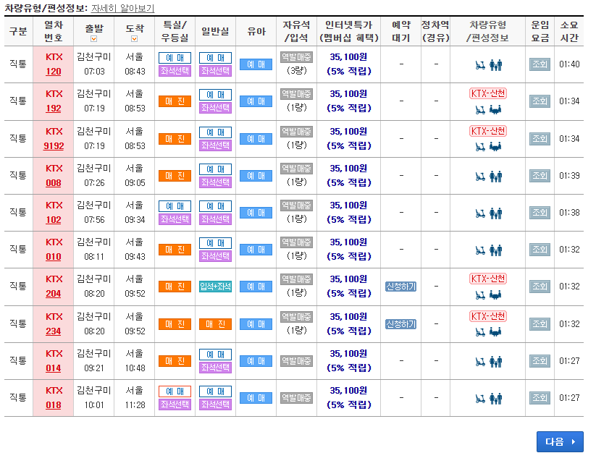Click family seat icon in KTX 010 row
This screenshot has width=596, height=466.
pyautogui.click(x=495, y=250)
